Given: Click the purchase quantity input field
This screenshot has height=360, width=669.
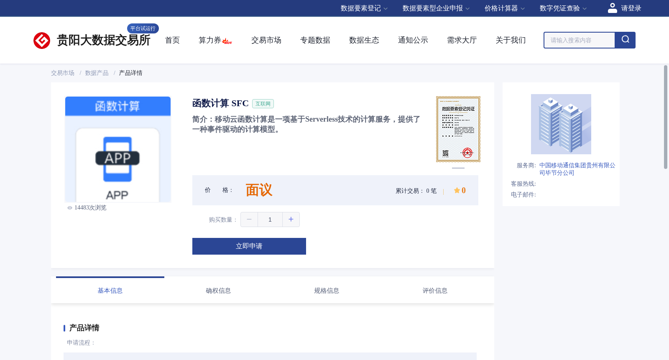Looking at the screenshot, I should coord(270,220).
